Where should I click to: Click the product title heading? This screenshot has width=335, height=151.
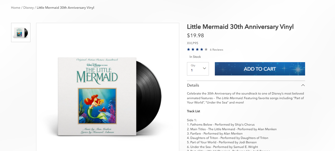click(x=240, y=27)
